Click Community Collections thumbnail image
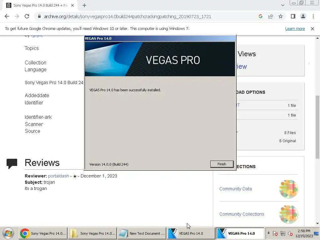Viewport: 320px width, 240px height. 288,214
